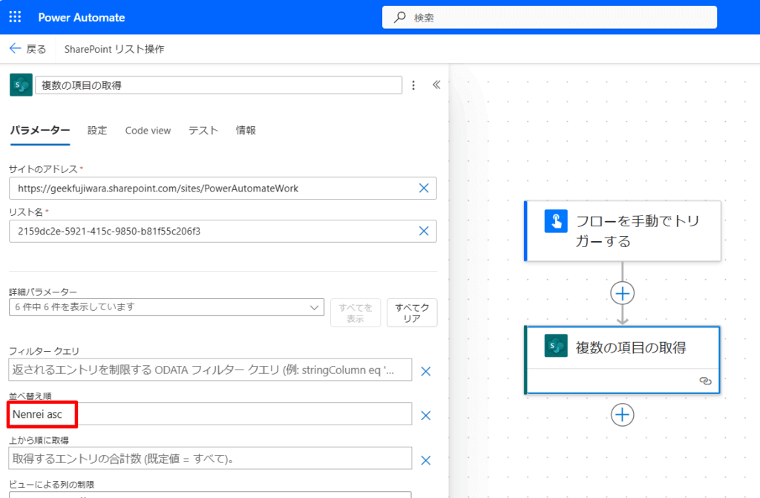Open the 詳細パラメーター dropdown
Viewport: 760px width, 498px height.
pyautogui.click(x=166, y=307)
